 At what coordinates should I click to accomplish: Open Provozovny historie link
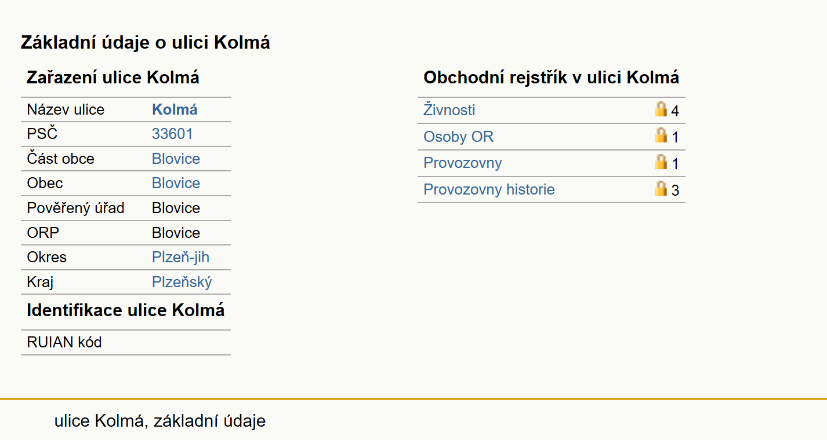(489, 189)
